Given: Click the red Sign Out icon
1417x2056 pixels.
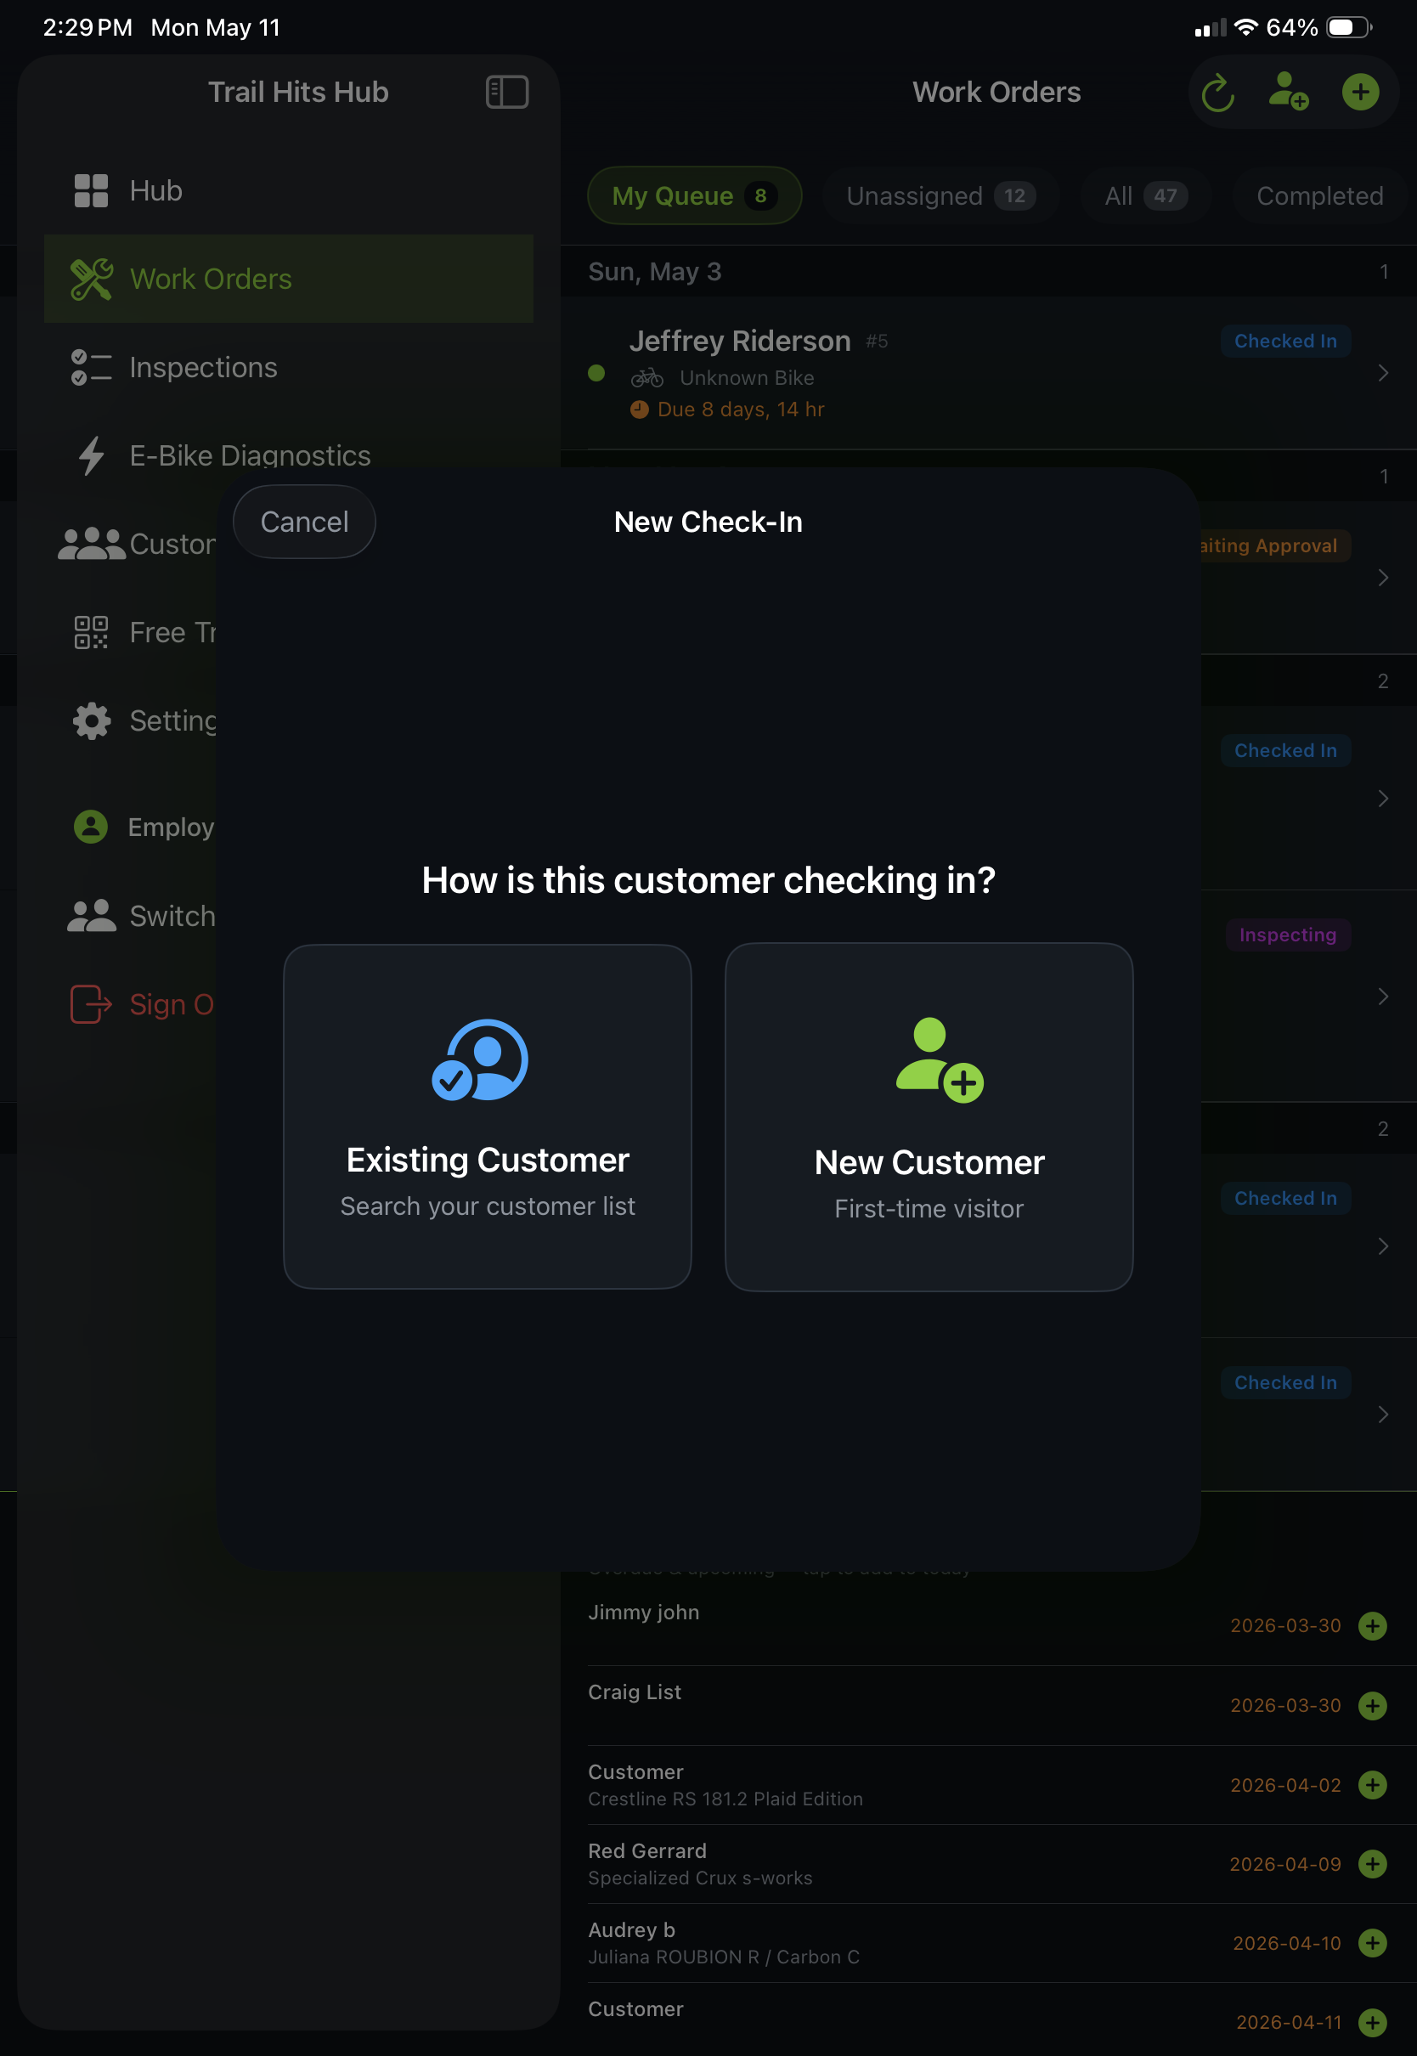Looking at the screenshot, I should click(92, 1004).
